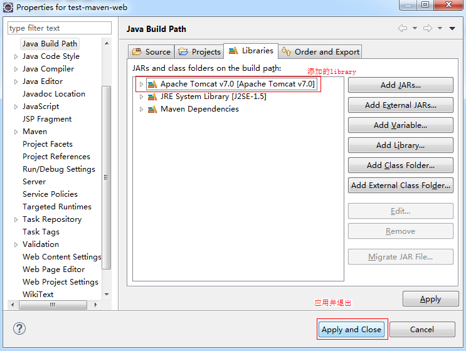
Task: Open the black view menu triangle
Action: [x=452, y=28]
